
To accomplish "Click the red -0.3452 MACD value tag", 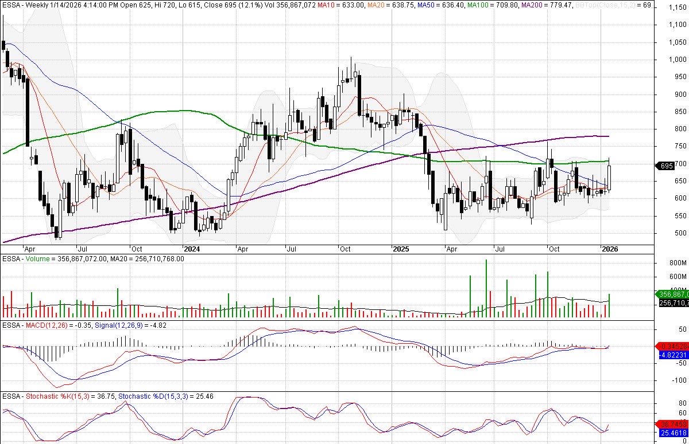I will coord(671,346).
